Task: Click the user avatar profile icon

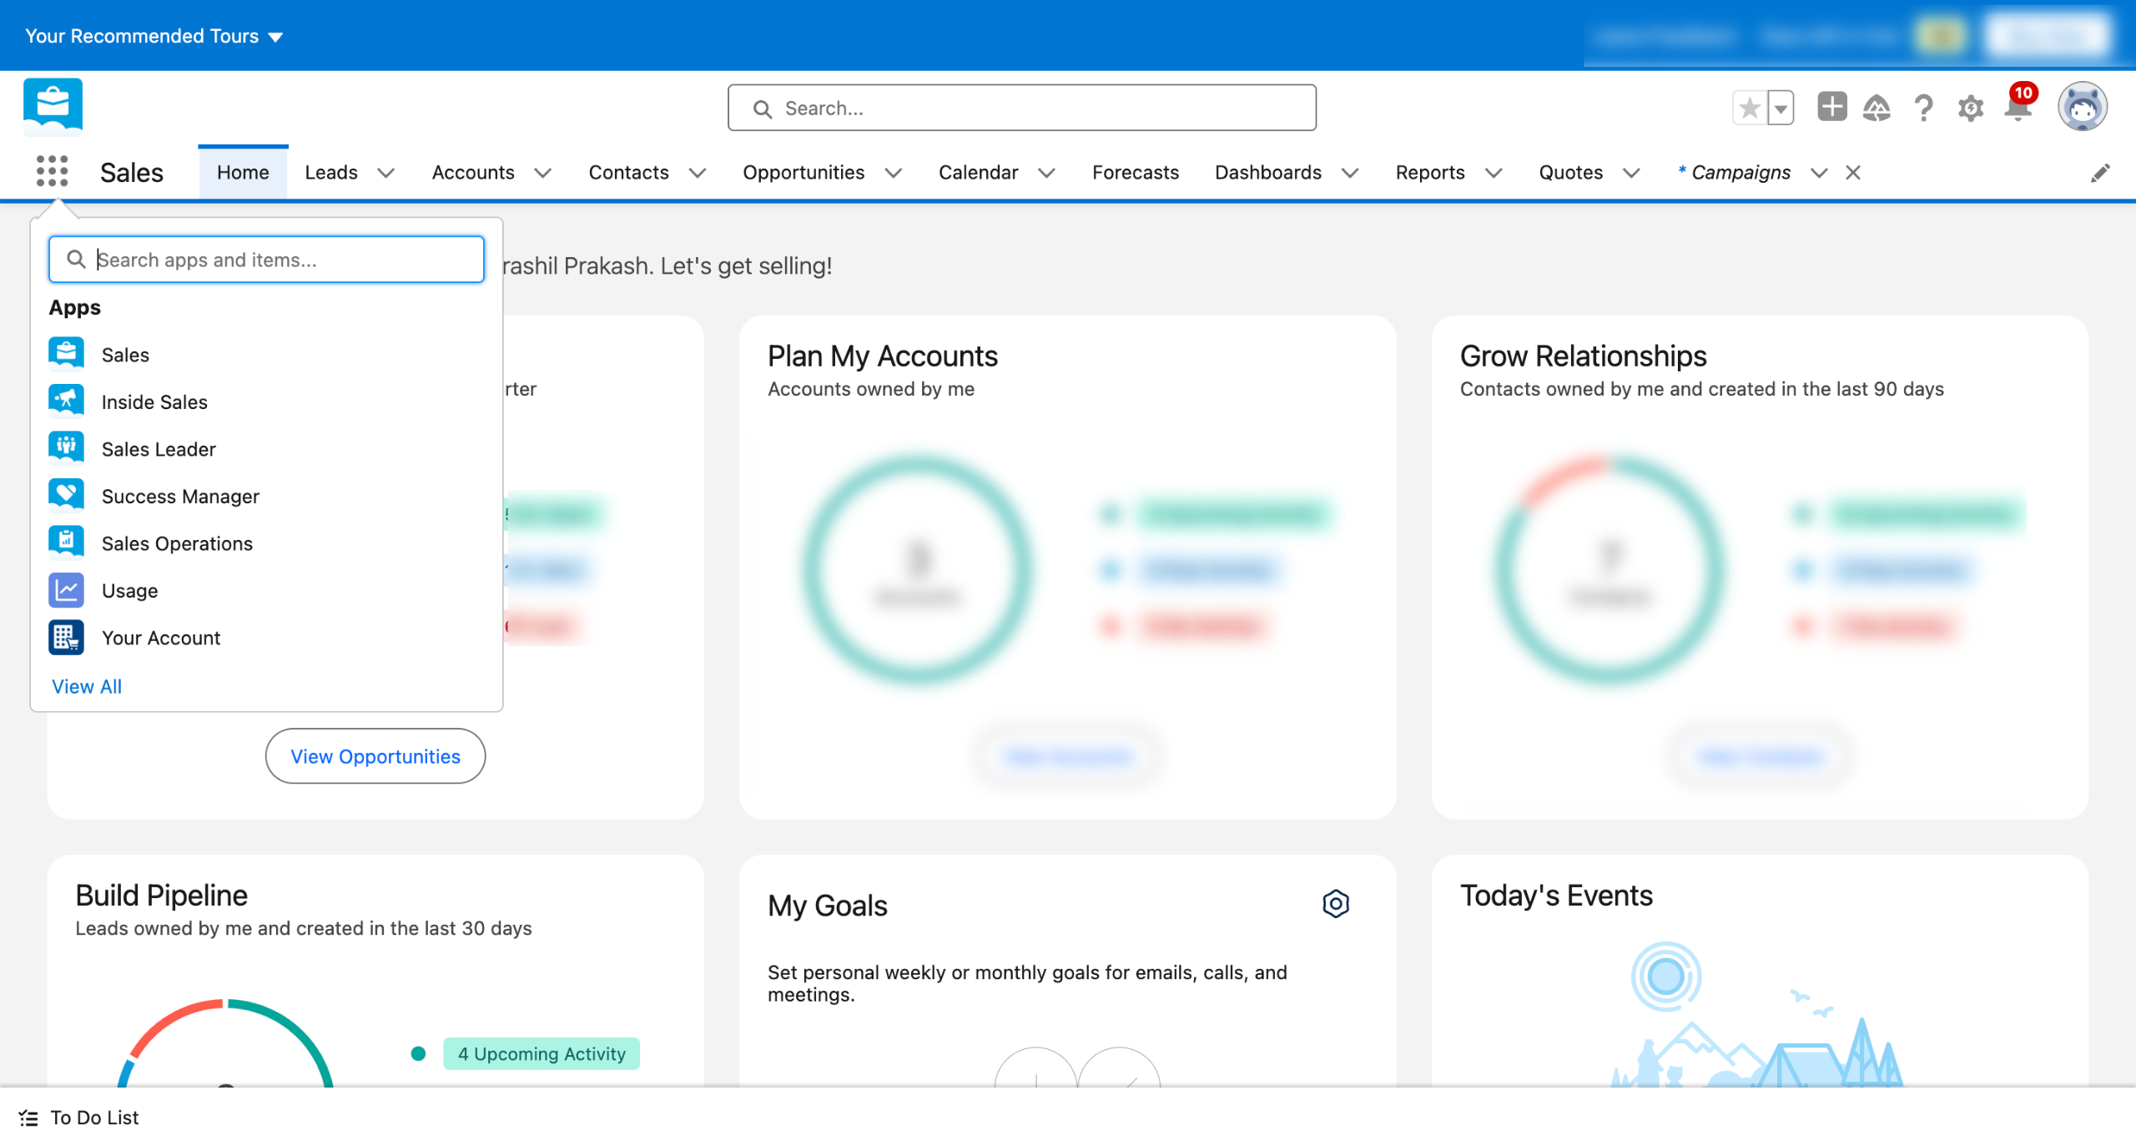Action: pos(2082,108)
